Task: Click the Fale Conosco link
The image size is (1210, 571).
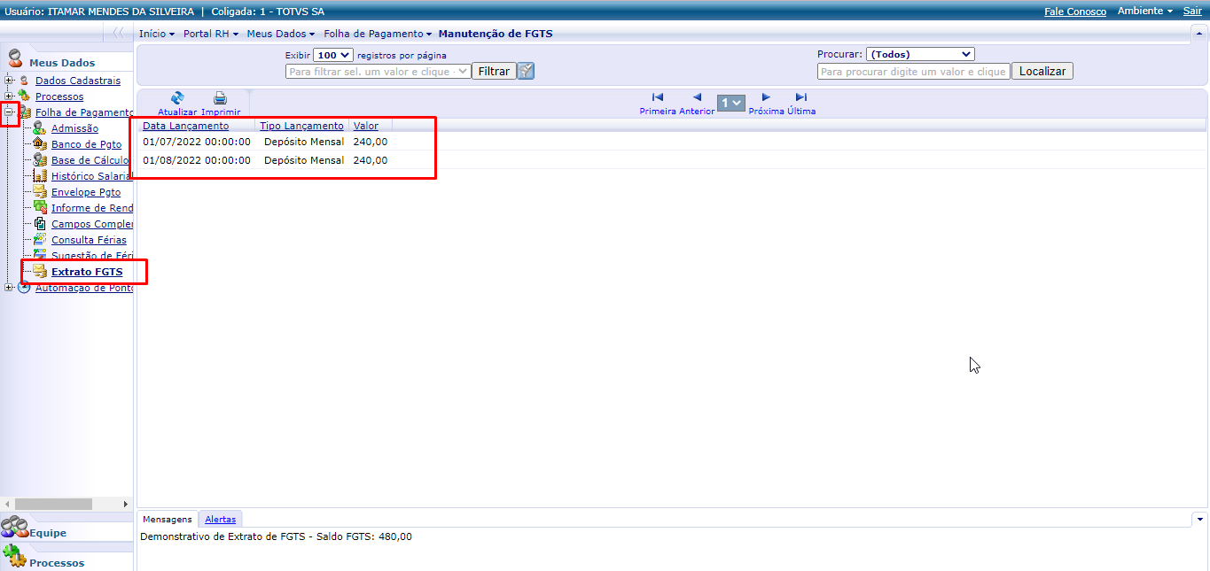Action: point(1075,11)
